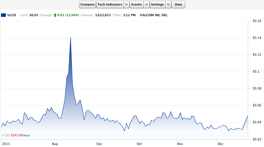
Task: Click the blue VLCO color swatch
Action: tap(3, 15)
